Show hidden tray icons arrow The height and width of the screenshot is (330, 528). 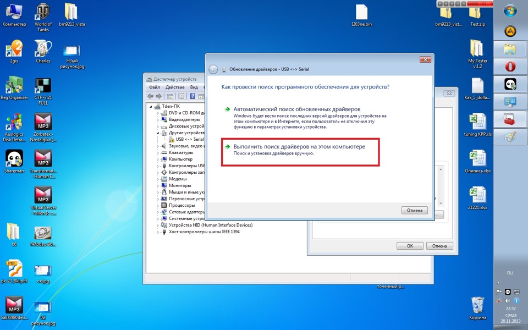tap(498, 283)
